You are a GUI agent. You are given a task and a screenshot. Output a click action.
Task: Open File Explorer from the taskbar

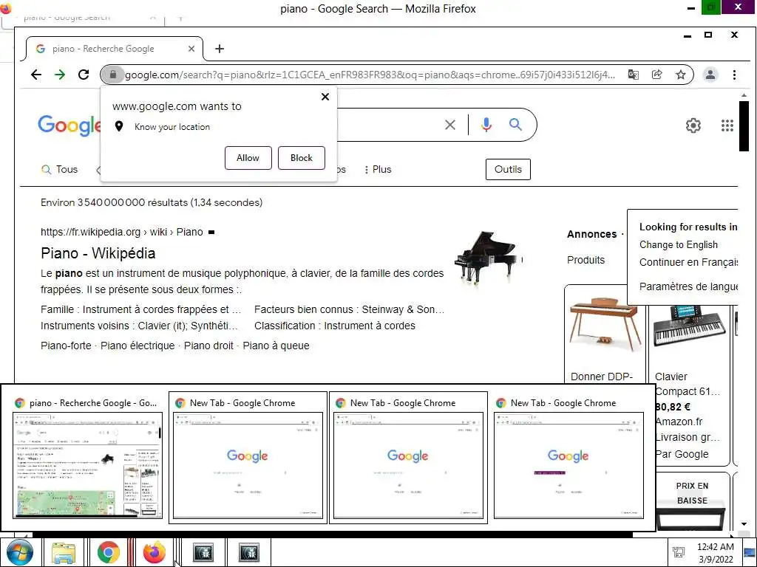[64, 552]
